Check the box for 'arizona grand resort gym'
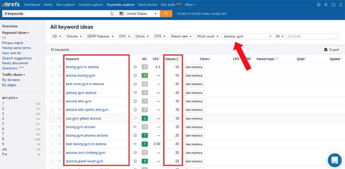This screenshot has height=169, width=345. pyautogui.click(x=52, y=161)
